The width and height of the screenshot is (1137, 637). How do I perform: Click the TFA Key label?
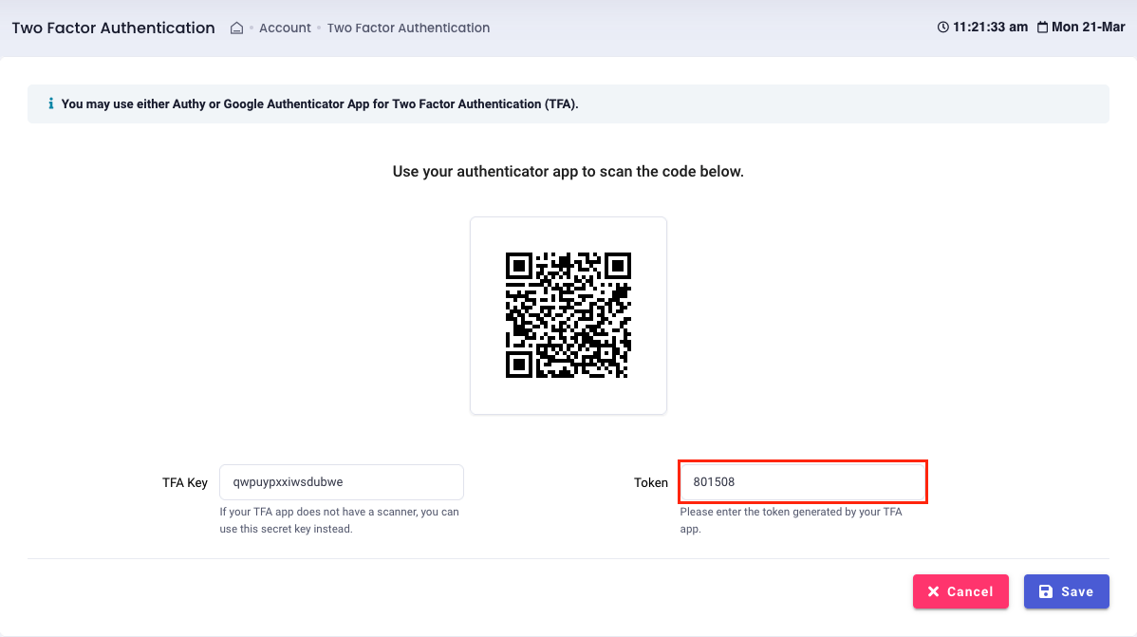pos(185,482)
